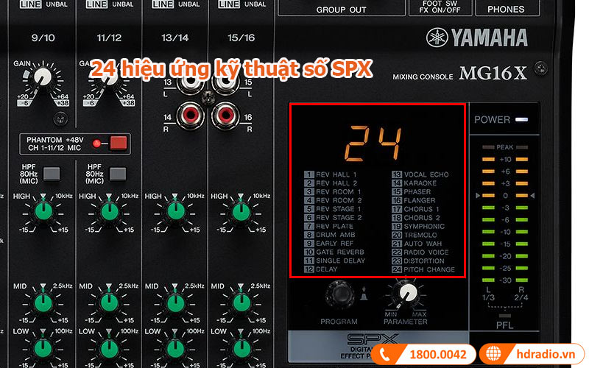This screenshot has width=589, height=368.
Task: Select effect 17 CHORUS 1
Action: point(415,209)
